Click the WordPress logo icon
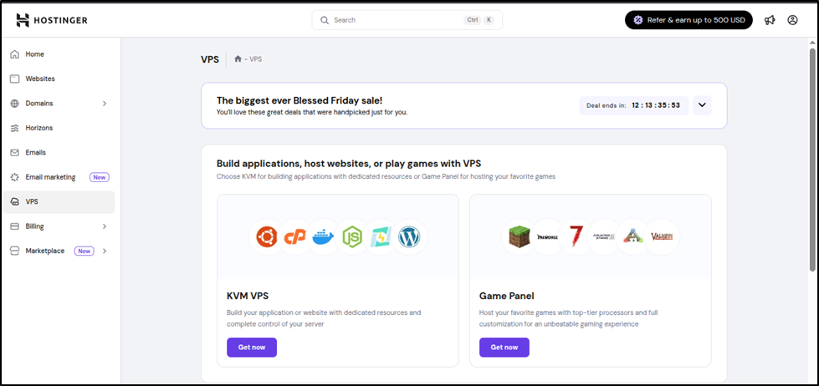This screenshot has width=819, height=386. pos(408,236)
